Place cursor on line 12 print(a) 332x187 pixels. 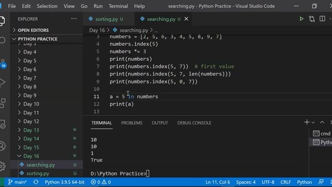[122, 104]
